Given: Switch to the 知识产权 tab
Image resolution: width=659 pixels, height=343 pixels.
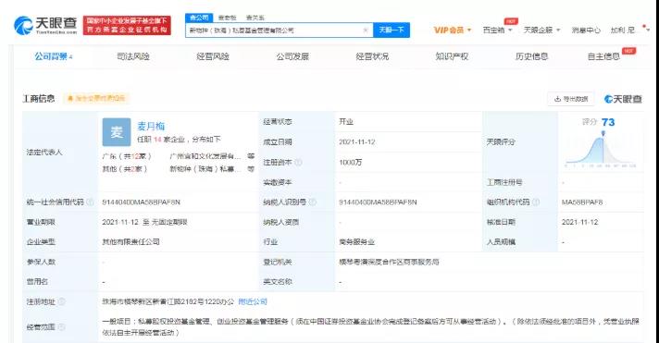Looking at the screenshot, I should [x=452, y=56].
